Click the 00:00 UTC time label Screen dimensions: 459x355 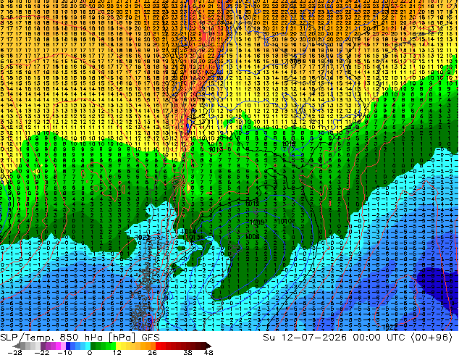379,337
